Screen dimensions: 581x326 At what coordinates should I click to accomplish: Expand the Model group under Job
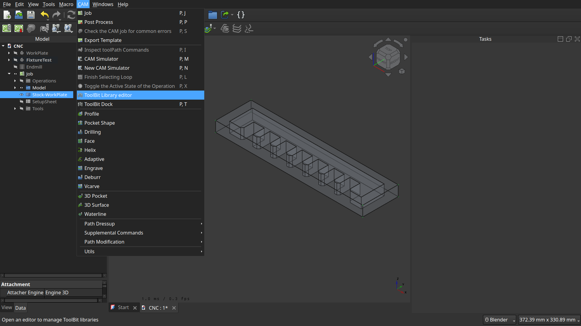click(15, 88)
